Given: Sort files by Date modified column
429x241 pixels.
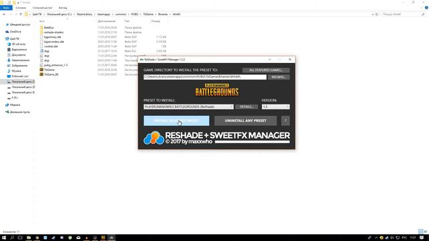Looking at the screenshot, I should pos(107,21).
